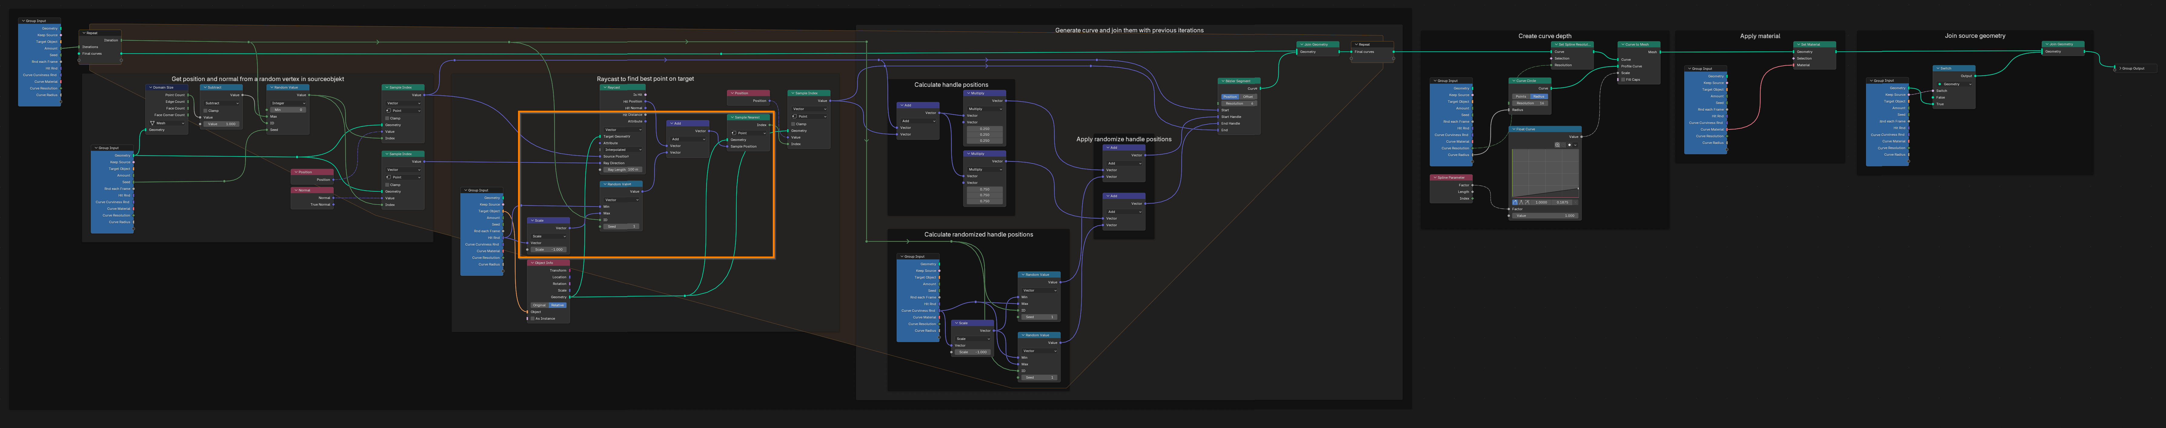This screenshot has width=2166, height=428.
Task: Click Spline Parameter Factor output socket
Action: point(1472,185)
